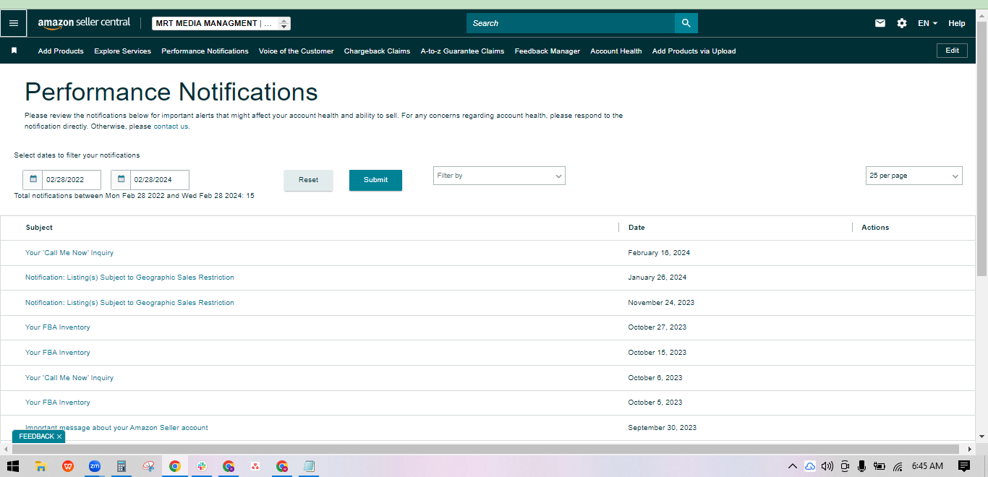The height and width of the screenshot is (477, 988).
Task: Open Calculator from taskbar
Action: [x=122, y=466]
